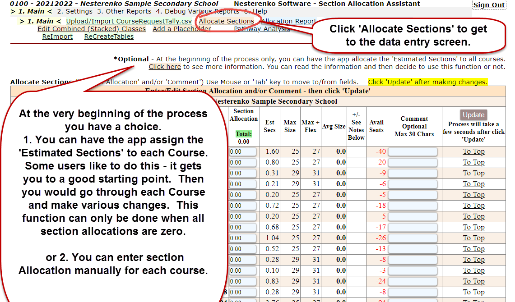Click 'To Top' in the -13 seats row
The width and height of the screenshot is (515, 302).
click(473, 249)
